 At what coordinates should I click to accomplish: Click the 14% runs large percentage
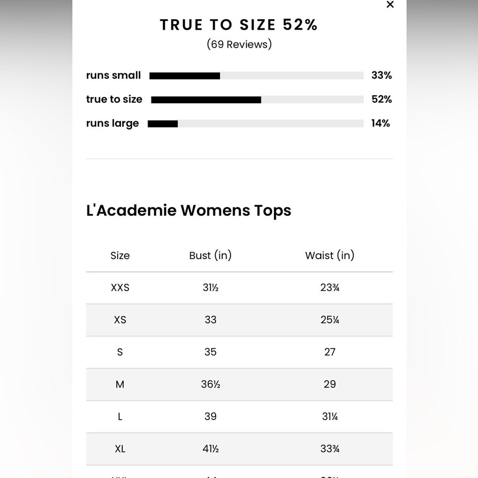click(x=380, y=123)
